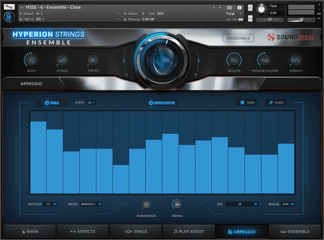Screen dimensions: 324x240
Task: Solo the instrument with S button
Action: click(250, 8)
